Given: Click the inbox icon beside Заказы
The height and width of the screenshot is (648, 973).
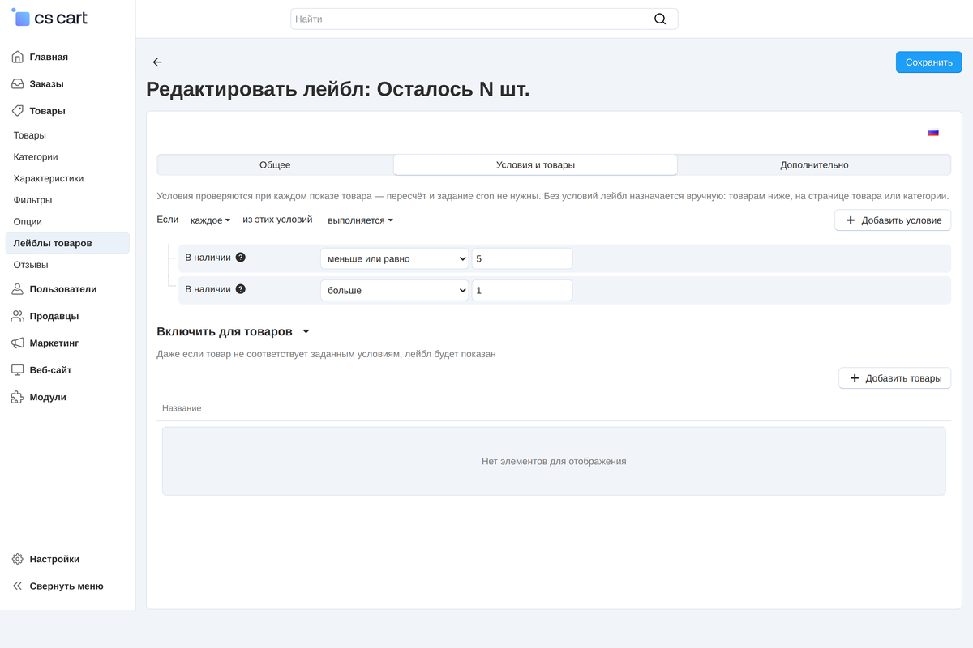Looking at the screenshot, I should (x=18, y=83).
